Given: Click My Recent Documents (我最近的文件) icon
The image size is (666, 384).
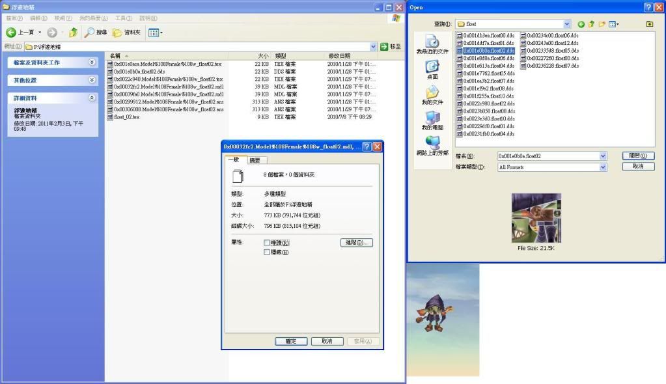Looking at the screenshot, I should click(x=432, y=42).
